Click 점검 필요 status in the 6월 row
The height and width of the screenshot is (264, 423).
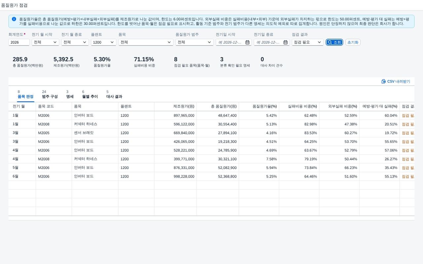click(x=408, y=177)
